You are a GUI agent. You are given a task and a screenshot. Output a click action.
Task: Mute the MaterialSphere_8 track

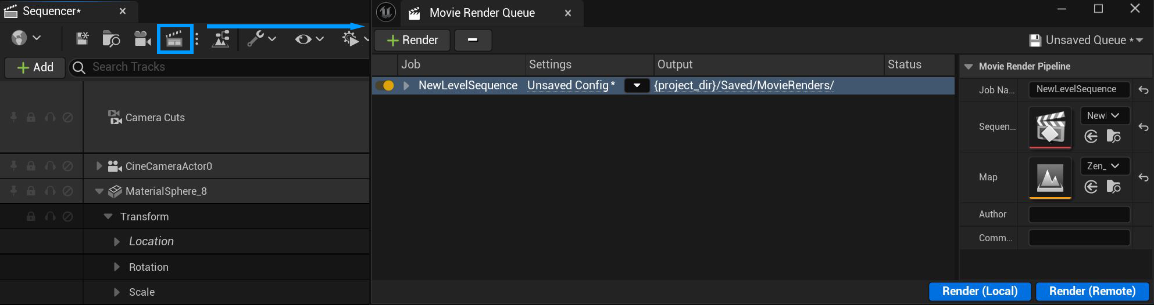(x=67, y=191)
